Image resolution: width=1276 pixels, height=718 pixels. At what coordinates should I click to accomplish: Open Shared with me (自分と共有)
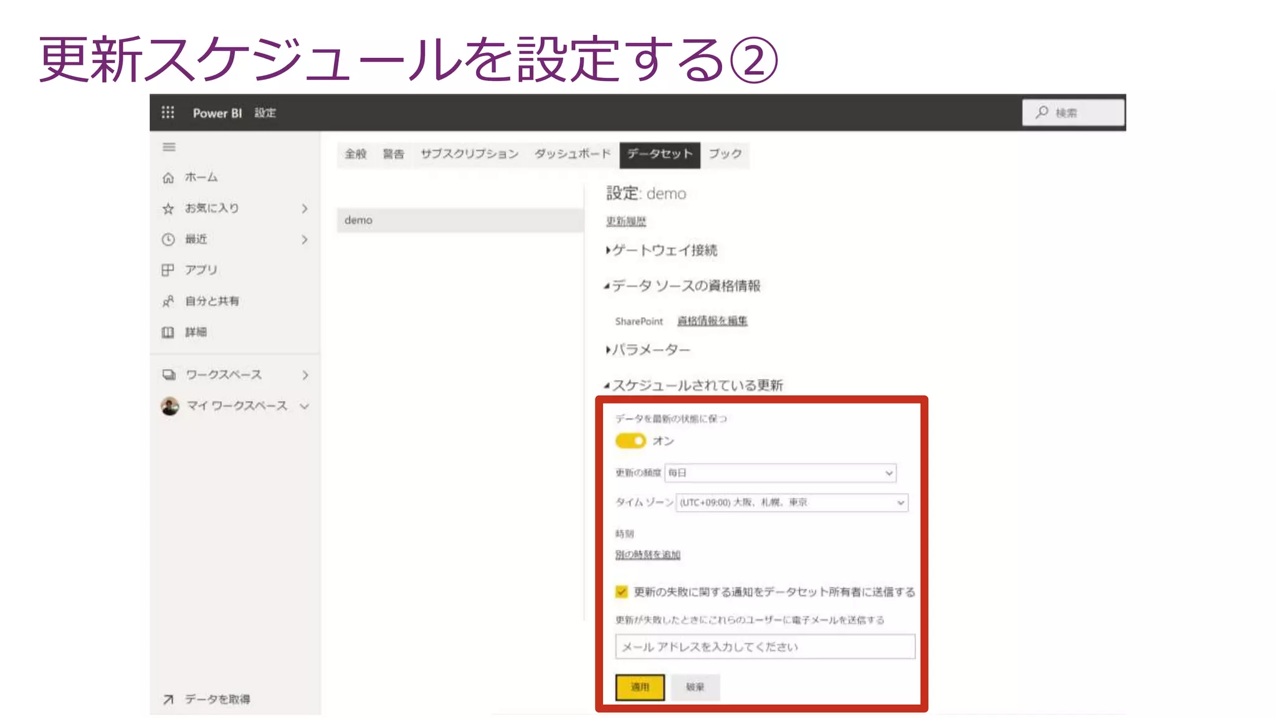[212, 301]
